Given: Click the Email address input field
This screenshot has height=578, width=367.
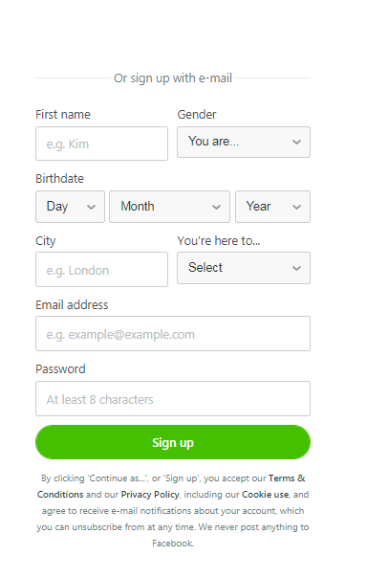Looking at the screenshot, I should [173, 334].
